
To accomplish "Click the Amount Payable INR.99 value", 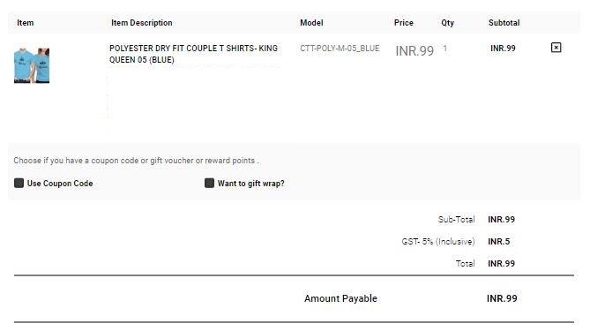I will pos(502,298).
